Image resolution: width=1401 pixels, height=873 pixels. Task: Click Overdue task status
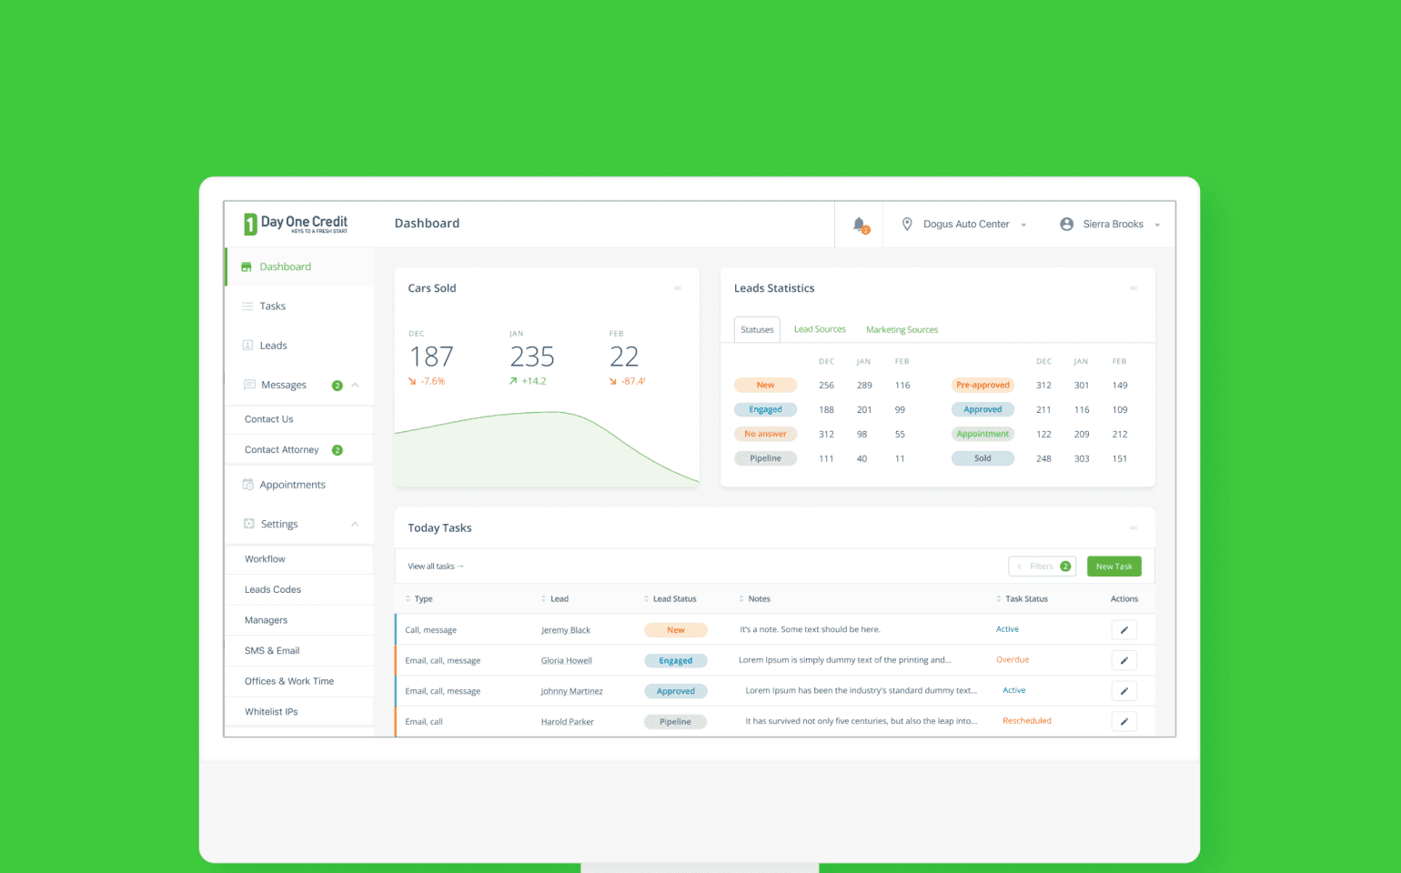click(x=1013, y=660)
